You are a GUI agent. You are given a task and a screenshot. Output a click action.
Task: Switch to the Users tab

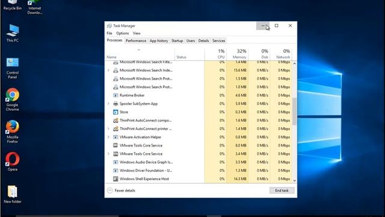click(x=191, y=41)
